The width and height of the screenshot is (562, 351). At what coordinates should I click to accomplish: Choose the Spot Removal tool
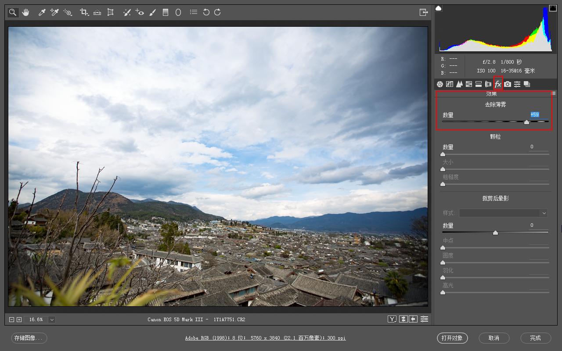(x=127, y=12)
